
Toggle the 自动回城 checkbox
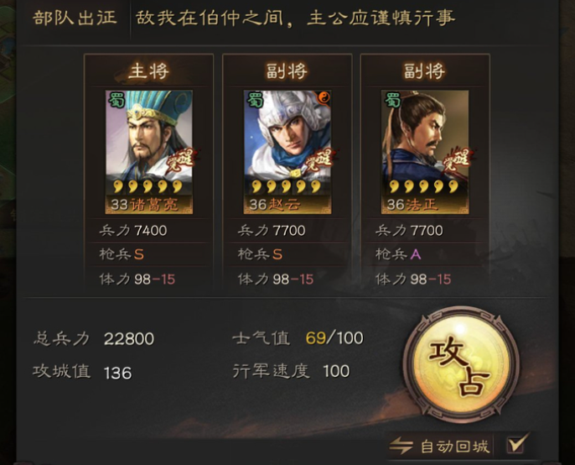tap(517, 444)
